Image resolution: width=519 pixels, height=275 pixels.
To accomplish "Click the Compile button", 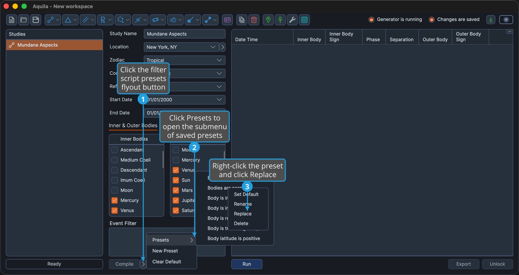I will [x=124, y=264].
